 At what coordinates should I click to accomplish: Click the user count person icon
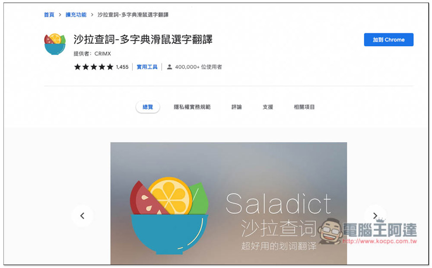169,67
